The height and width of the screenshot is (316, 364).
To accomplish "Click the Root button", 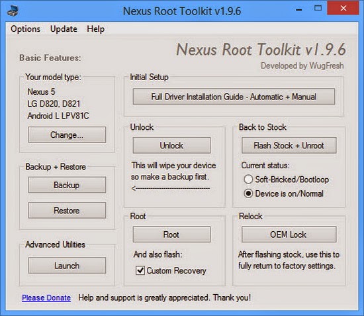I will pyautogui.click(x=171, y=235).
